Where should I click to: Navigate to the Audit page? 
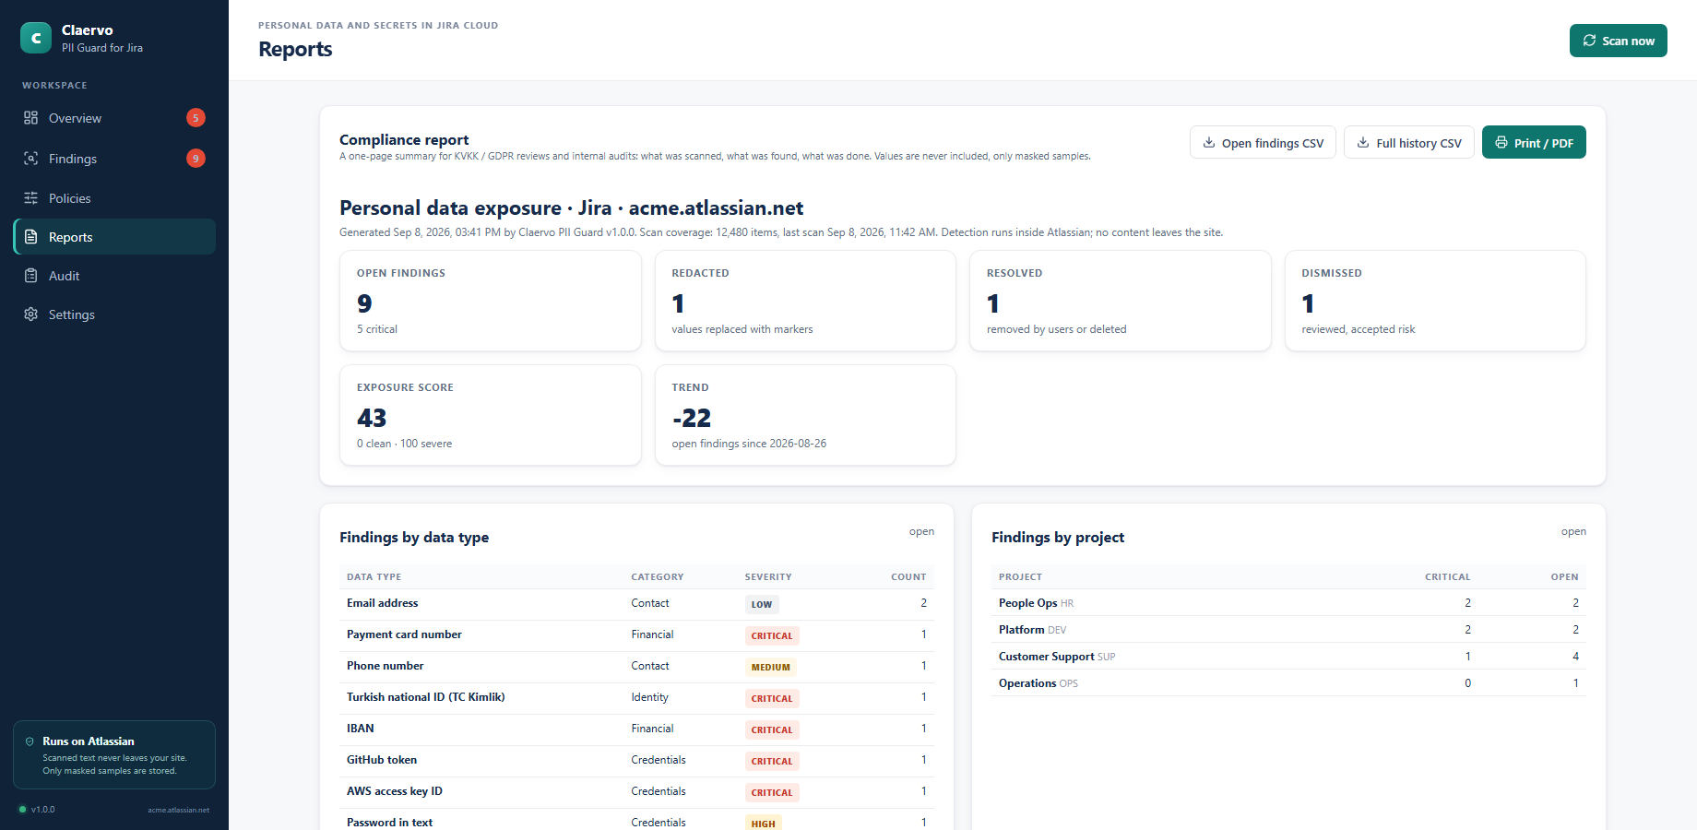click(x=114, y=276)
